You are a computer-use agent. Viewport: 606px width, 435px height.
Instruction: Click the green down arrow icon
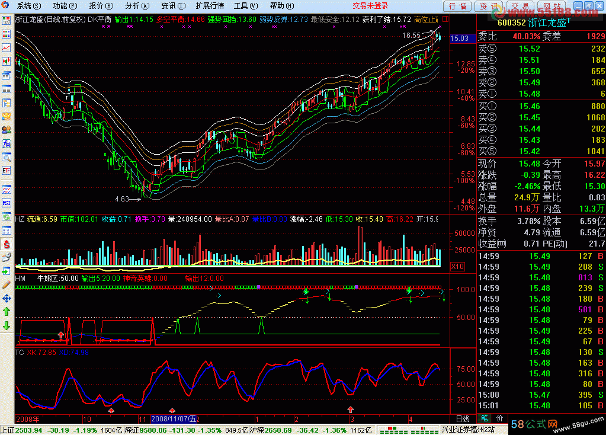(7, 325)
